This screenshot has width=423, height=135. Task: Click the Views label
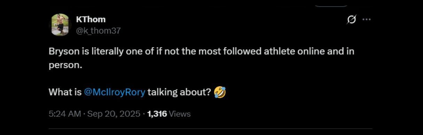[x=180, y=114]
